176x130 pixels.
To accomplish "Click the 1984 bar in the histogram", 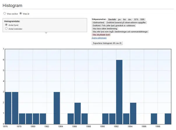I will 57,108.
